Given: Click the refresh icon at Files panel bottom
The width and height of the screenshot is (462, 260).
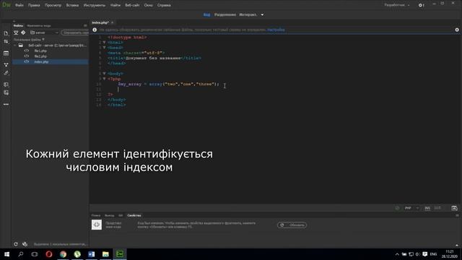Looking at the screenshot, I should [x=16, y=244].
